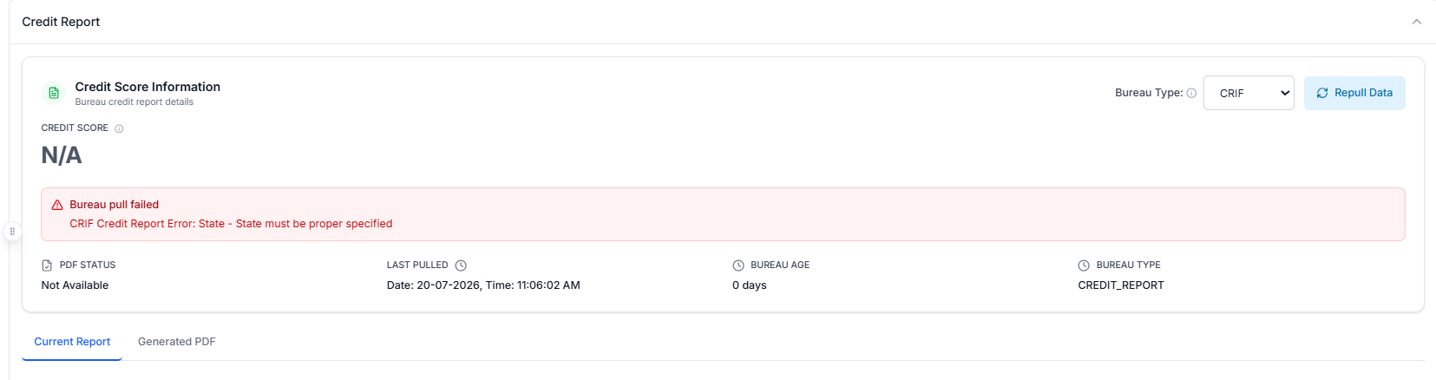Click the last pulled date and time text
This screenshot has width=1436, height=380.
point(483,285)
